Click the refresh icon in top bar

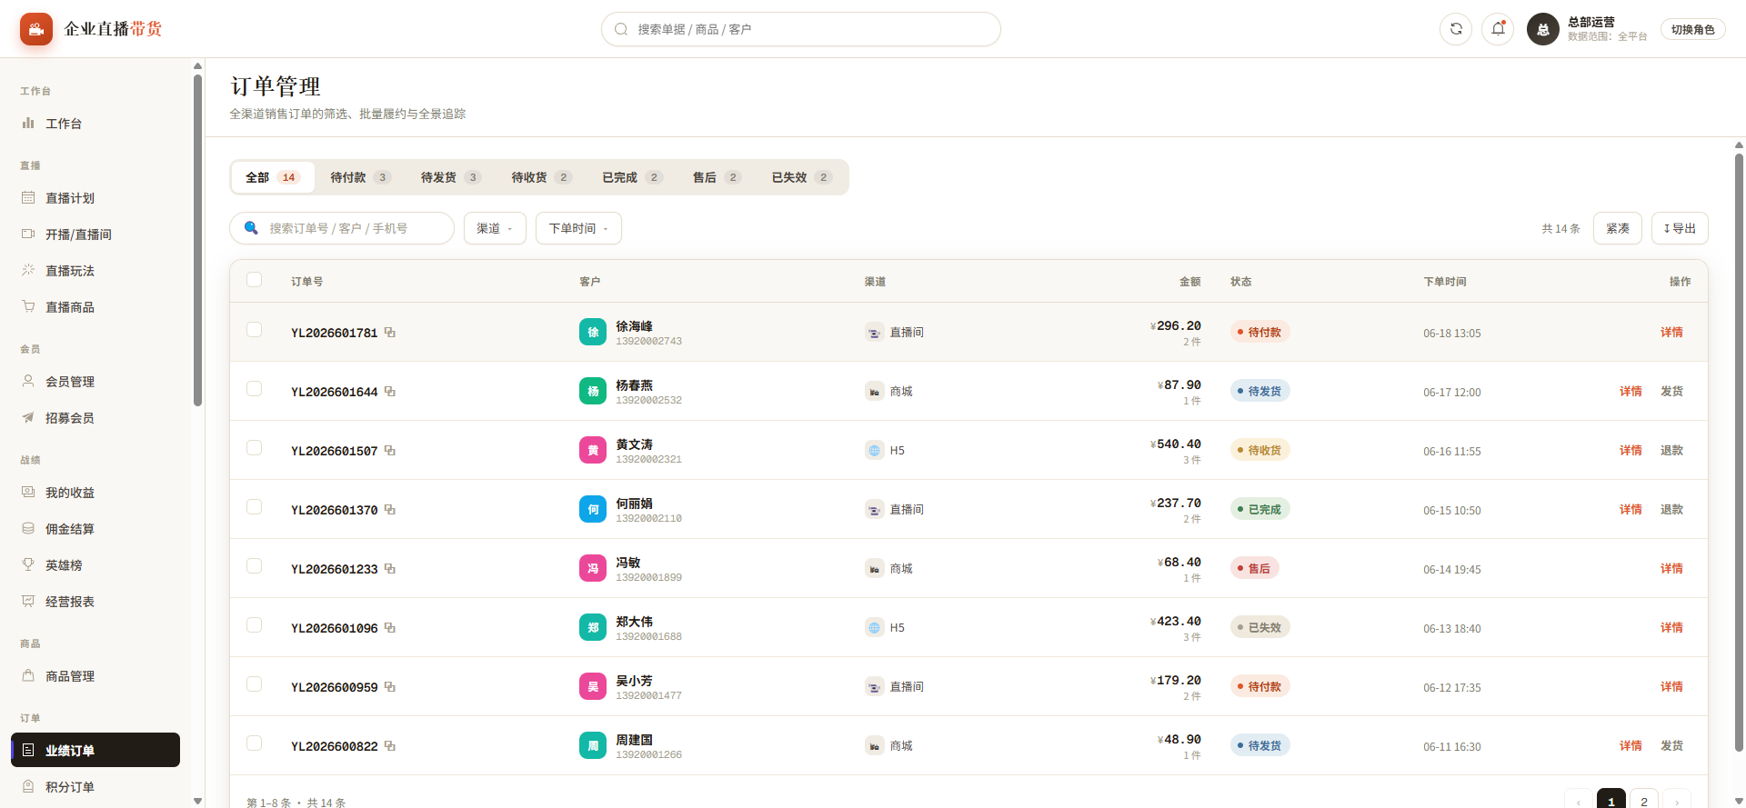tap(1456, 29)
